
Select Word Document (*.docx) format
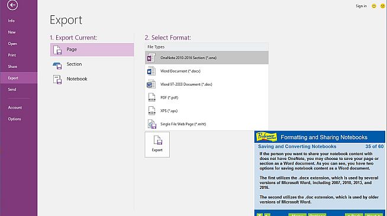pos(207,71)
